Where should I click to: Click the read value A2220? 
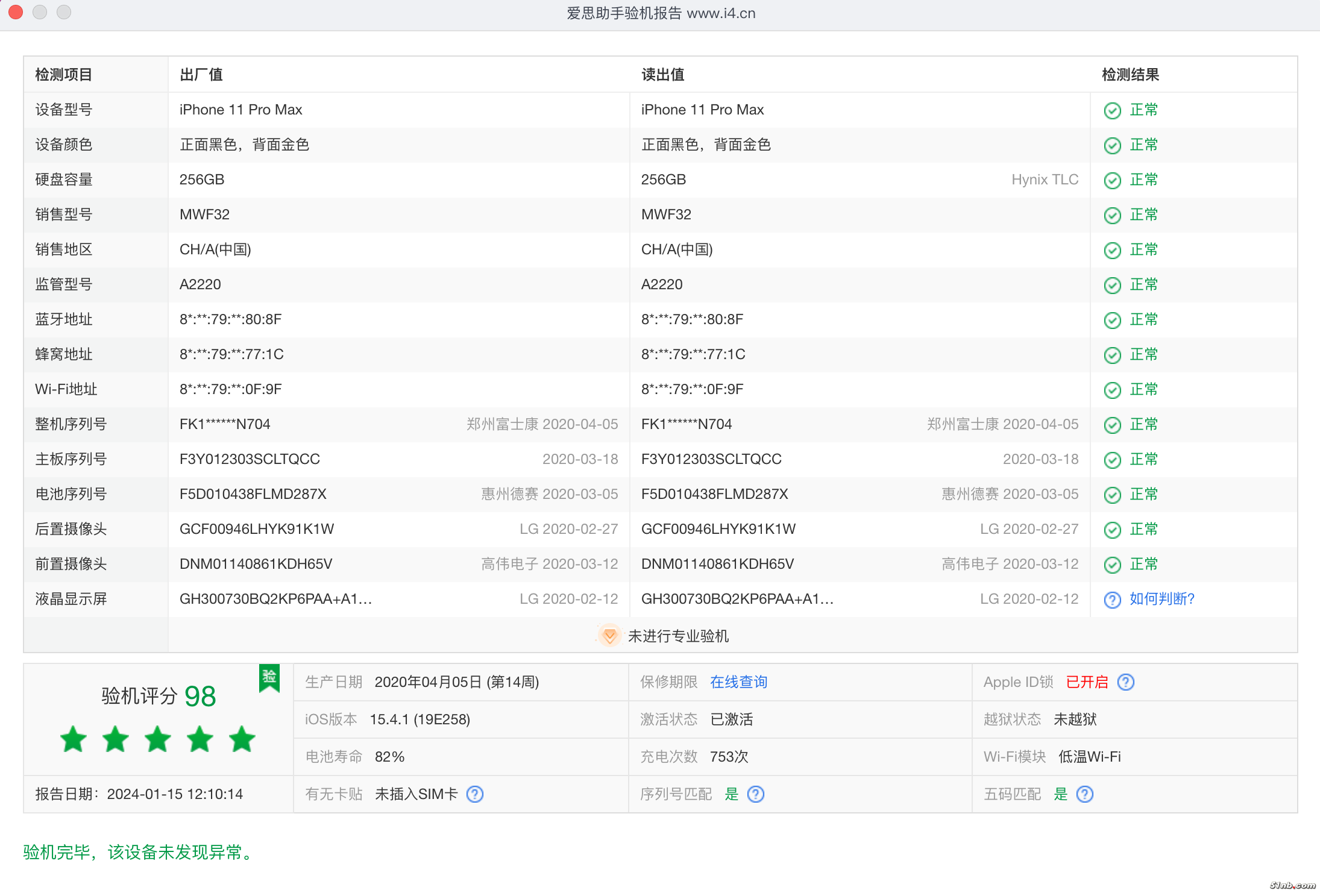[x=662, y=284]
